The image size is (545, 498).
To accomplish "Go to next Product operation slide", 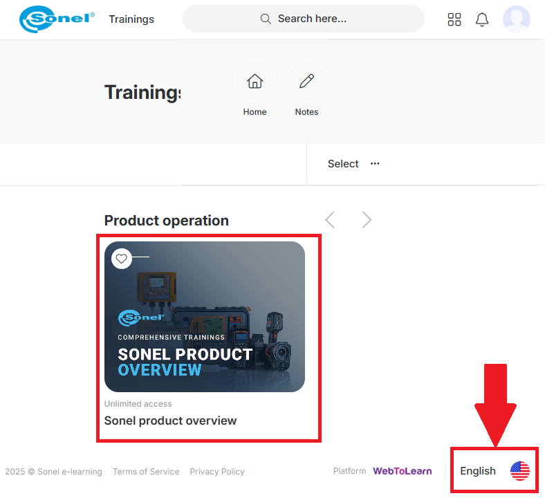I will click(x=367, y=220).
